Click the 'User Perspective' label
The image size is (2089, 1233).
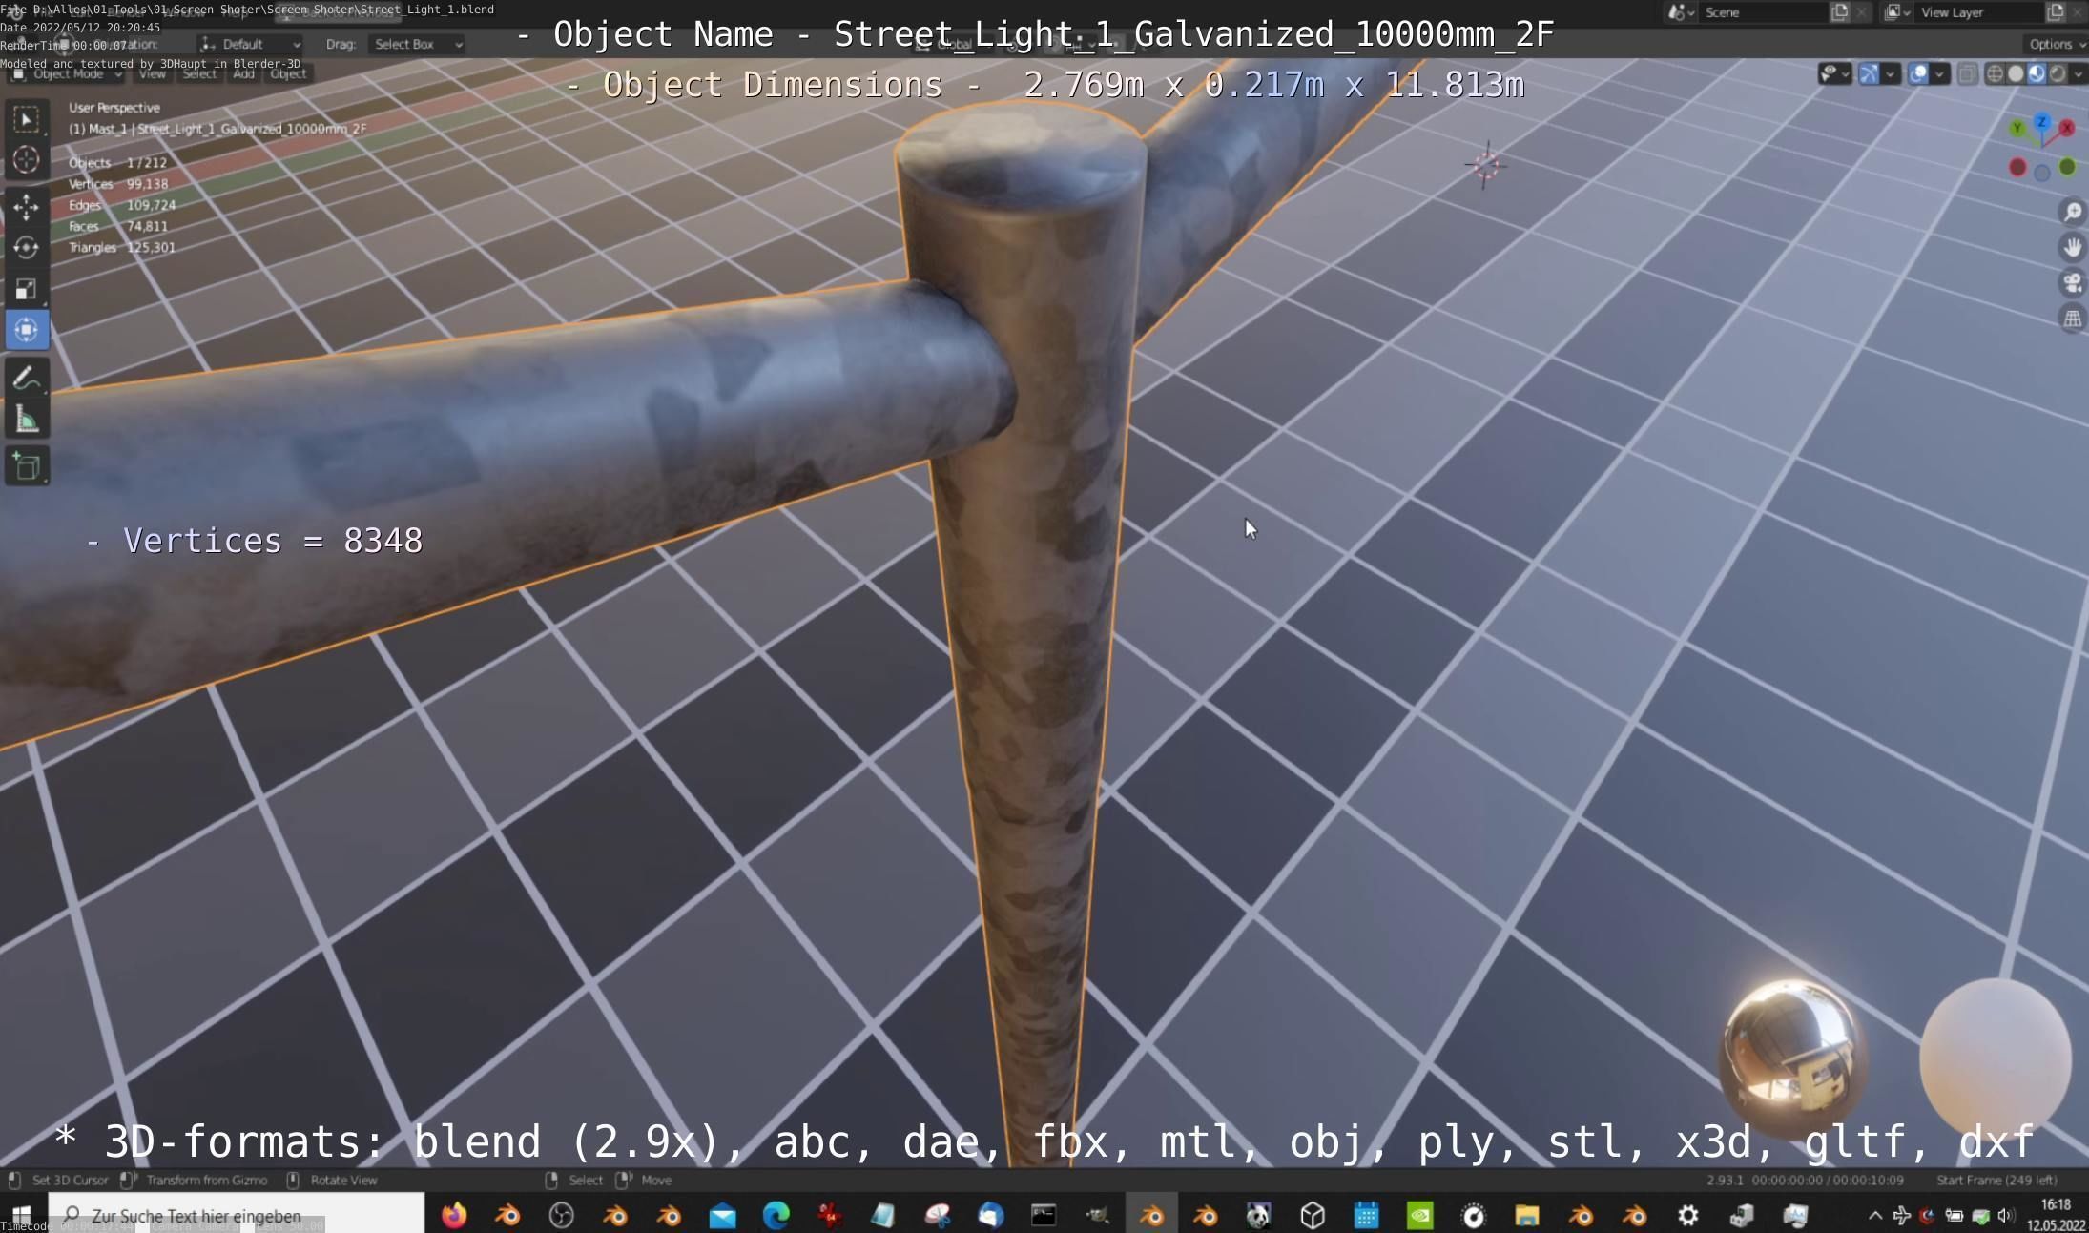point(114,108)
